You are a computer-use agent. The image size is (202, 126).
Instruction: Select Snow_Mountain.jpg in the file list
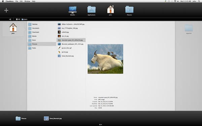[71, 56]
